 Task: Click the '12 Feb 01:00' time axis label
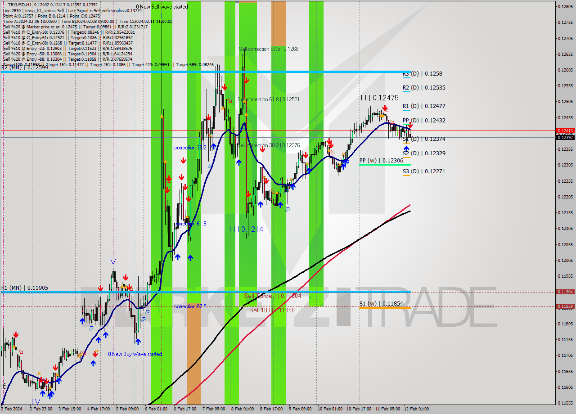416,409
